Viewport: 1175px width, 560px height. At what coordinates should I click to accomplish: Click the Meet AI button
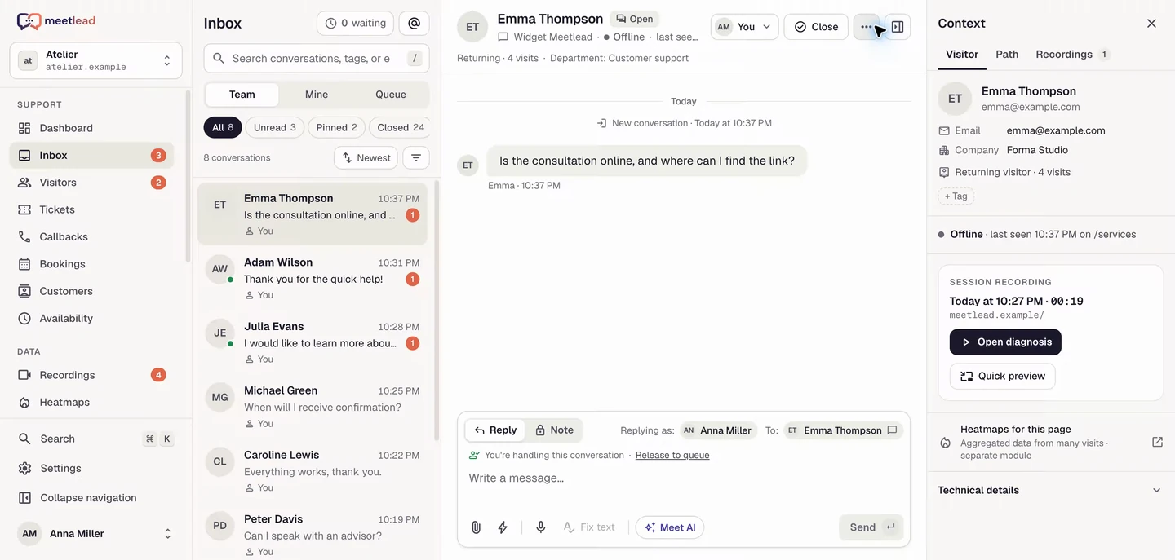point(670,527)
